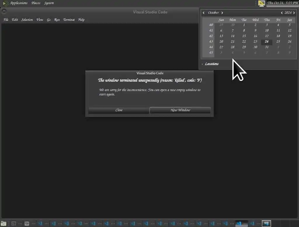Select October 21 in the calendar

[233, 41]
